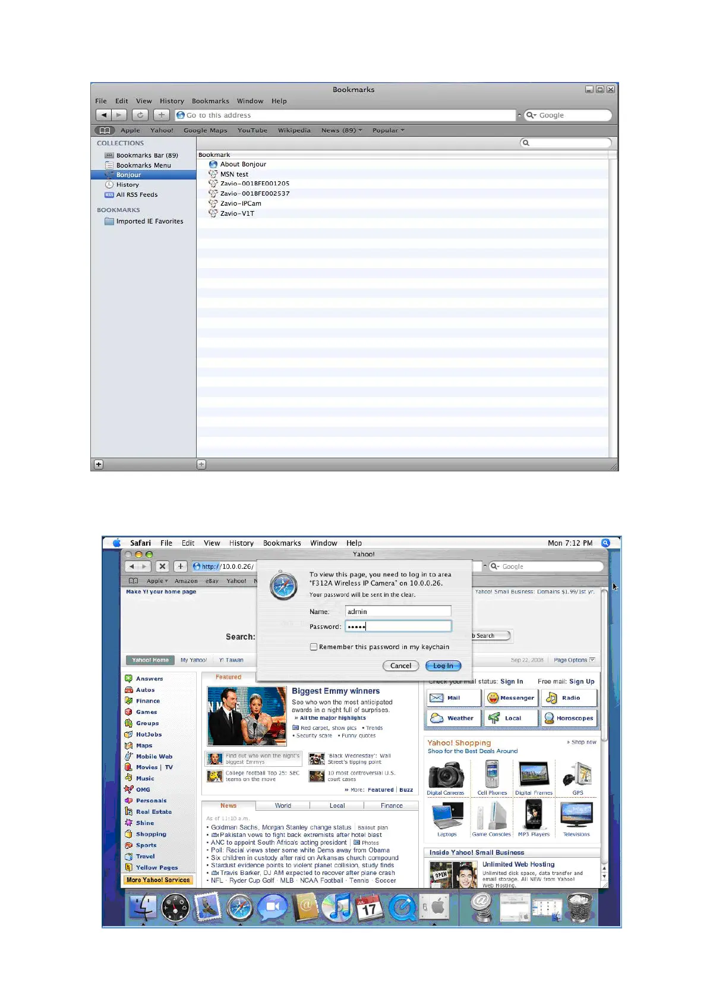Click the add bookmark plus in Bookmarks toolbar
707x1001 pixels.
coord(162,115)
